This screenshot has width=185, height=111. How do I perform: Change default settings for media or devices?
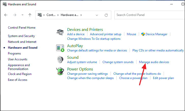point(97,50)
